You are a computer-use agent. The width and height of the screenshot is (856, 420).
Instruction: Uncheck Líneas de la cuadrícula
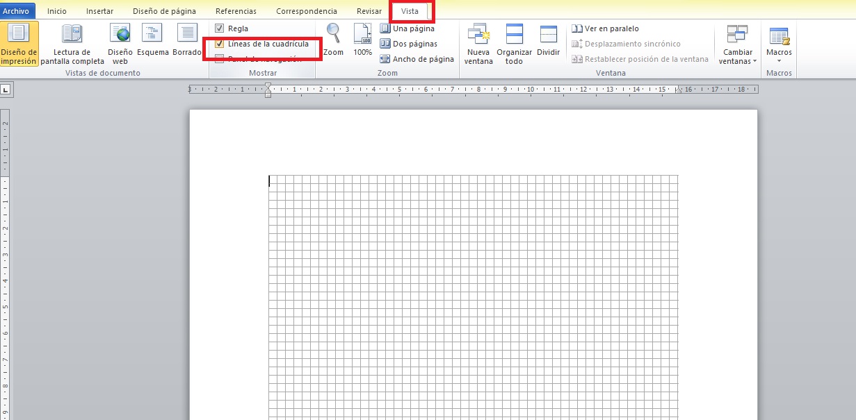coord(220,44)
